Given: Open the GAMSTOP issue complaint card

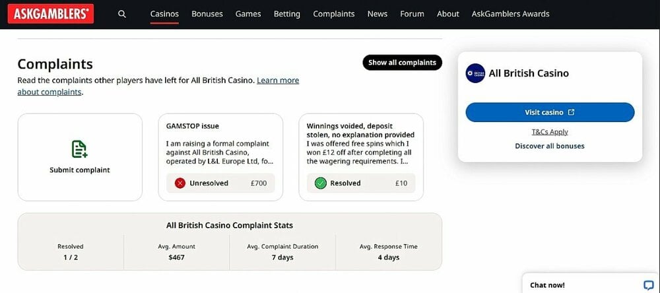Looking at the screenshot, I should pyautogui.click(x=220, y=157).
